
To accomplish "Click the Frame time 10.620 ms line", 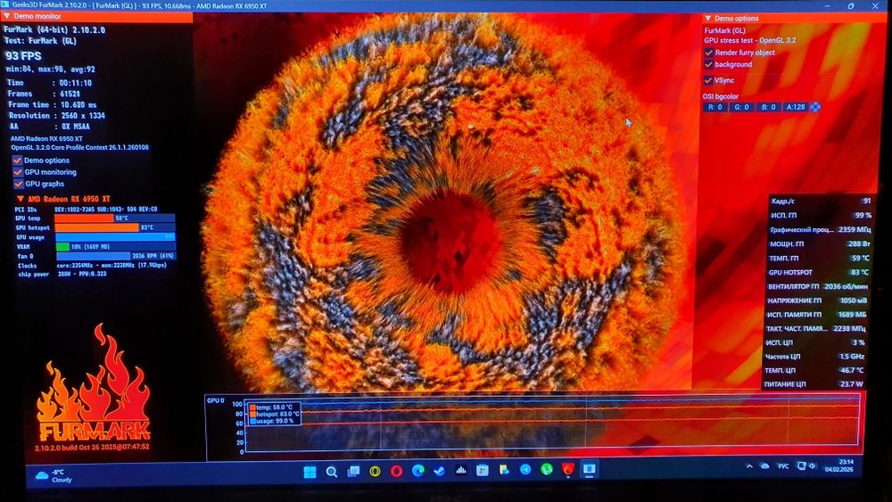I will (x=53, y=104).
